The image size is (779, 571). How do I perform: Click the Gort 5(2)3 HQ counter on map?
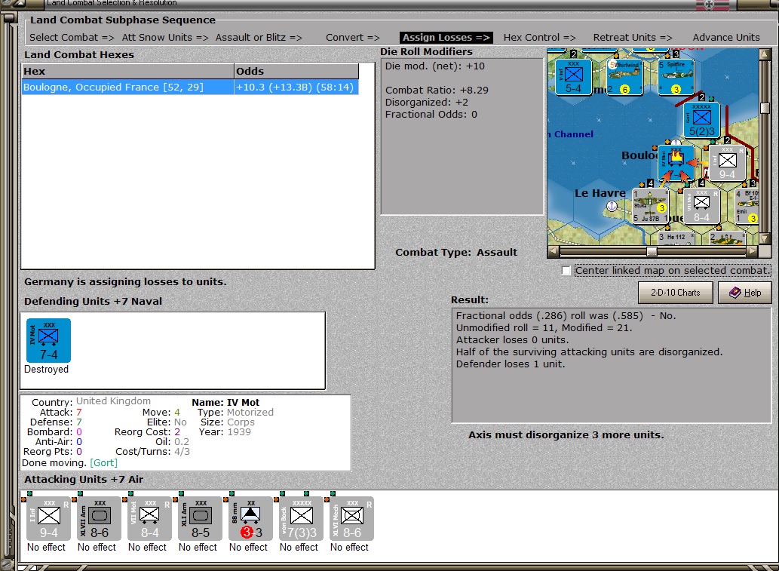(x=701, y=120)
